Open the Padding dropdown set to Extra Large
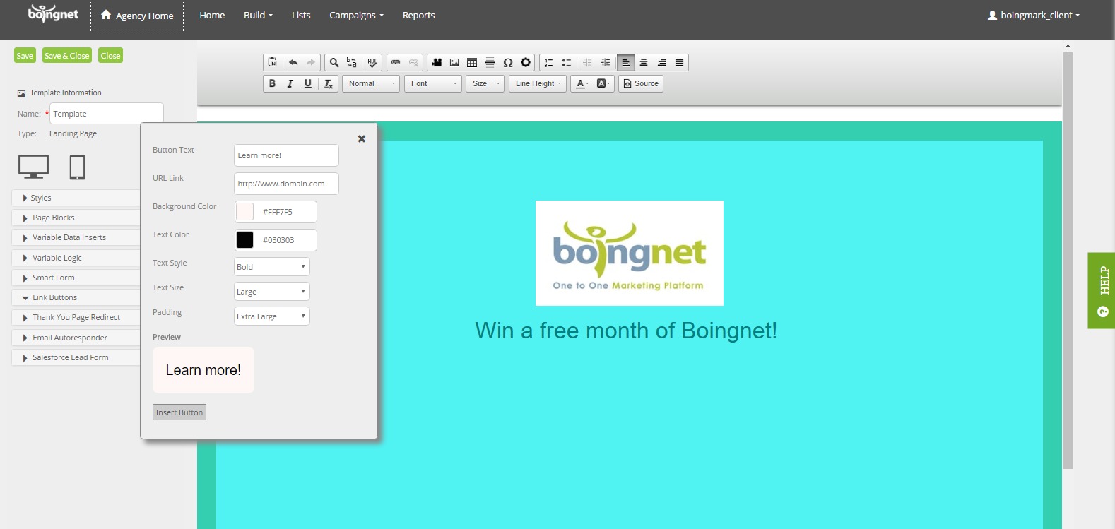 pyautogui.click(x=272, y=316)
